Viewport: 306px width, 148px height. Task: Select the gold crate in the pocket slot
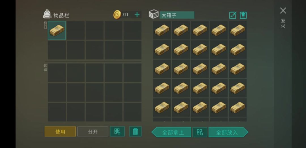click(57, 30)
